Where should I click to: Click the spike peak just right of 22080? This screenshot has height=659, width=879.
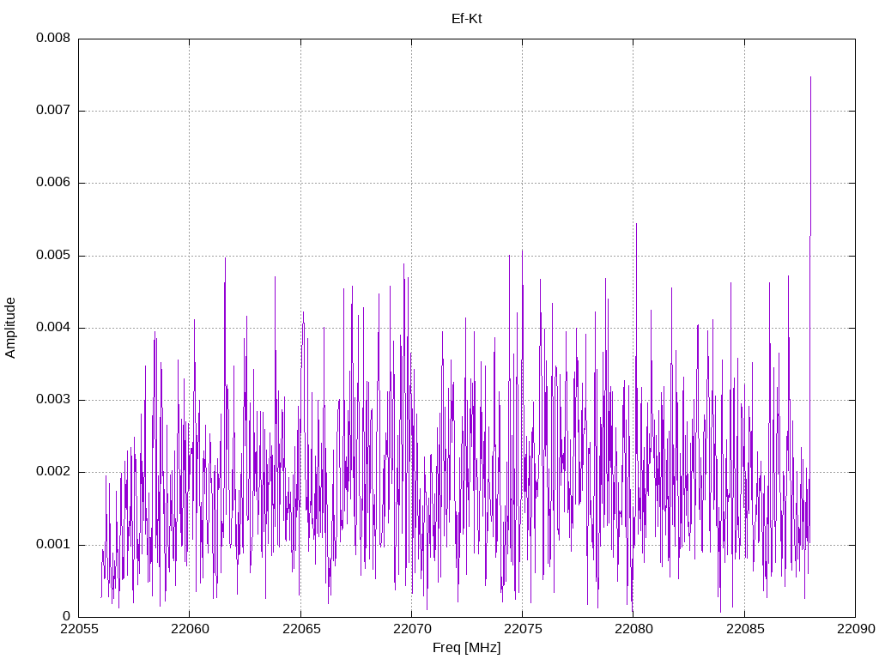point(636,224)
